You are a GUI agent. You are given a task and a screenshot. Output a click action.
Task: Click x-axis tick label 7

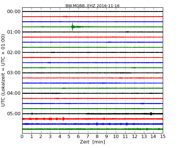tap(88, 137)
